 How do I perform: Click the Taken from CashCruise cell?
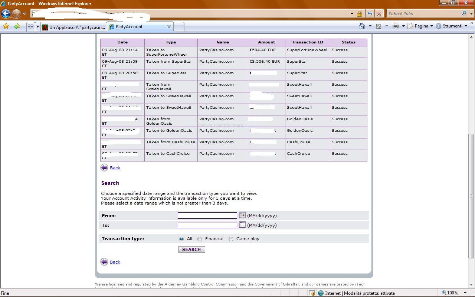point(171,144)
